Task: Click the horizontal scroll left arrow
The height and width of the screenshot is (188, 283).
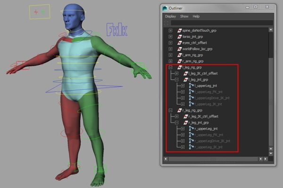Action: [166, 159]
